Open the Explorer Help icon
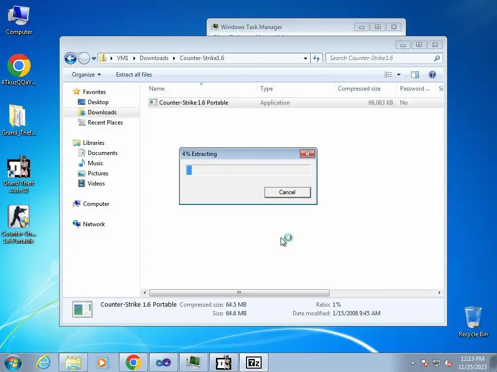This screenshot has height=372, width=497. coord(432,75)
